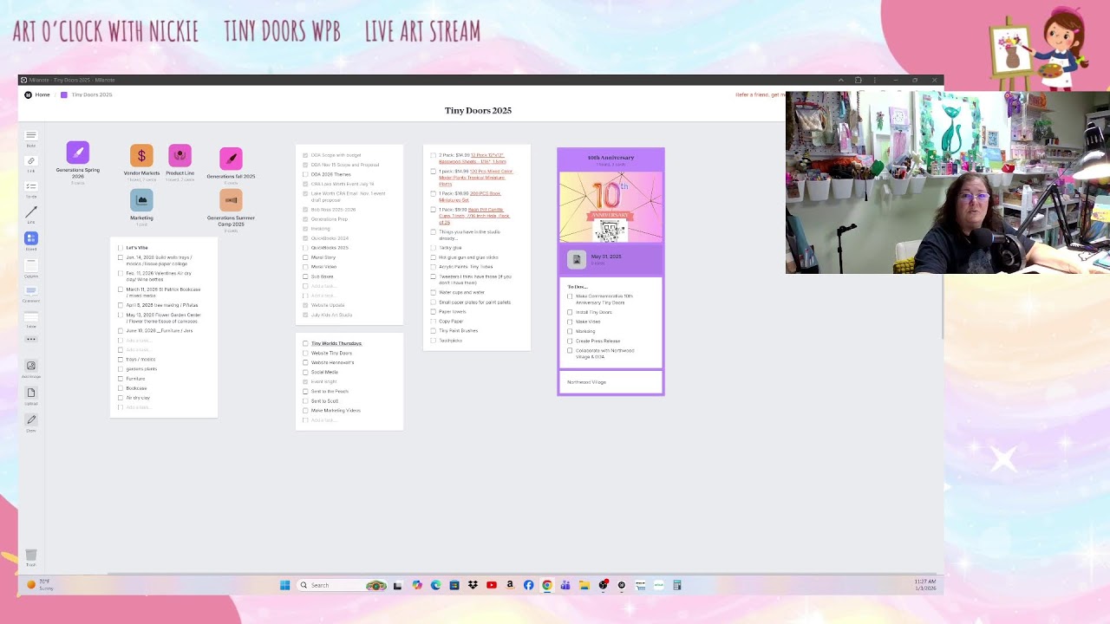This screenshot has height=624, width=1110.
Task: Uncheck the Website Update task
Action: pos(305,305)
